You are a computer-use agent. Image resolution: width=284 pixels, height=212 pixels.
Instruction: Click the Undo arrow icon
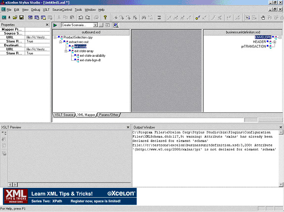[x=81, y=18]
